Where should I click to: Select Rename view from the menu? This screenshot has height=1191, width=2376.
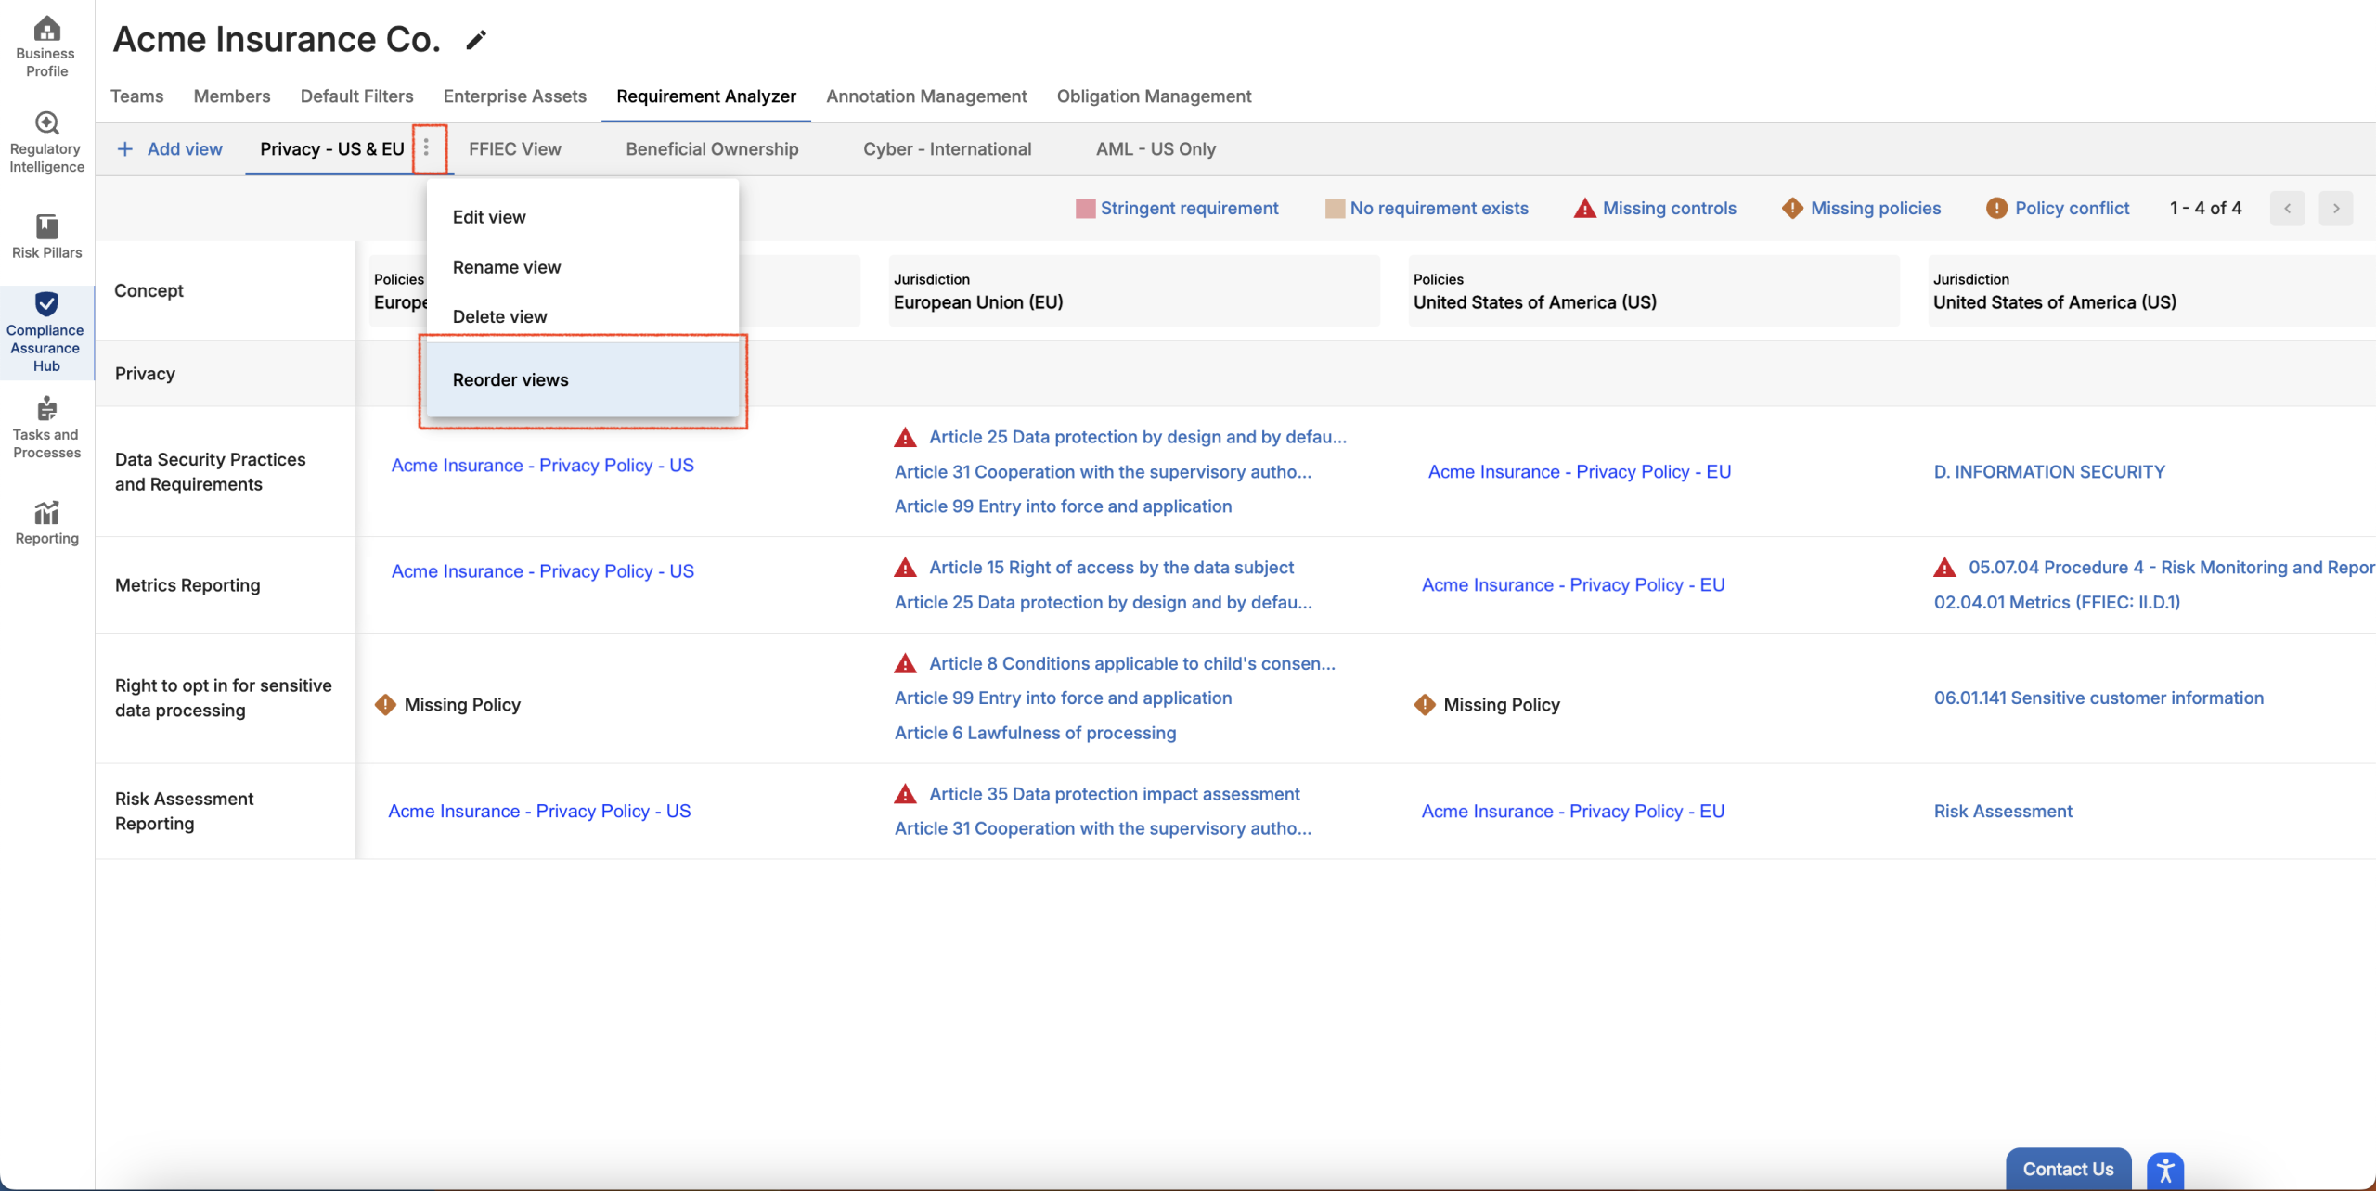tap(583, 267)
